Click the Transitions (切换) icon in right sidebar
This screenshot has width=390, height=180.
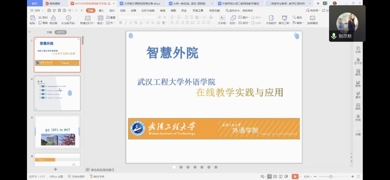[x=358, y=48]
